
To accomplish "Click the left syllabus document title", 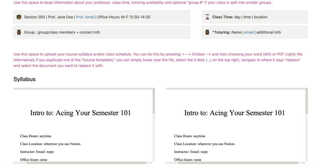I will click(x=80, y=113).
